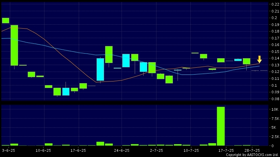Viewport: 280px width, 157px height.
Task: Click the 28-7-25 date label
Action: [252, 150]
